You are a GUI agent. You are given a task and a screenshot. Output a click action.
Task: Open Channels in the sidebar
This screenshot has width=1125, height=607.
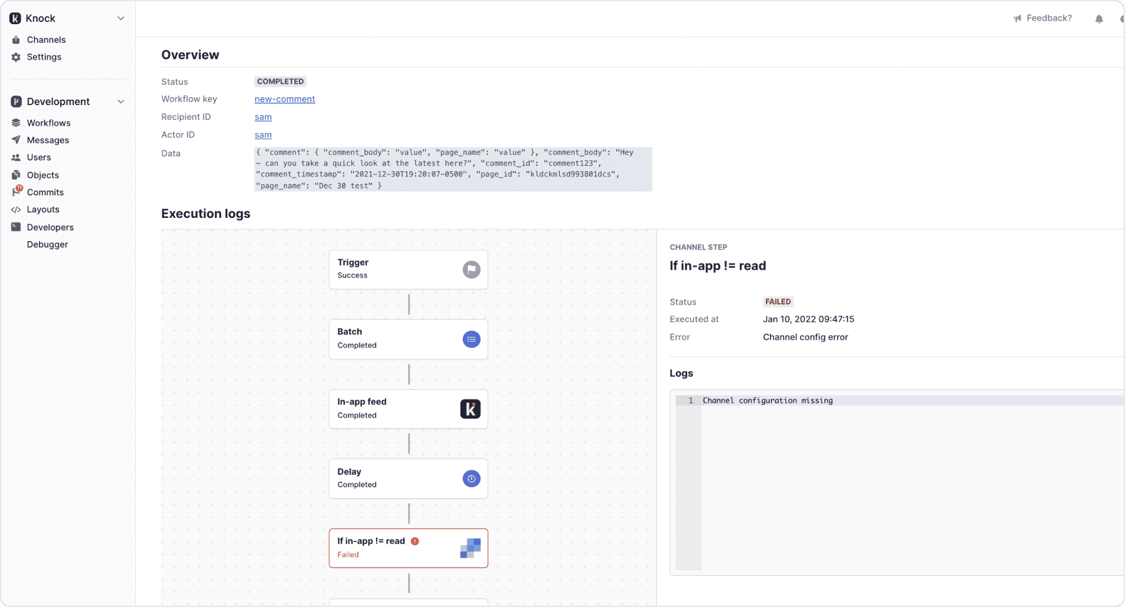pos(46,40)
